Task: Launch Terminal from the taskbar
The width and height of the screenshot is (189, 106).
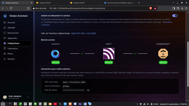Action: 10,104
